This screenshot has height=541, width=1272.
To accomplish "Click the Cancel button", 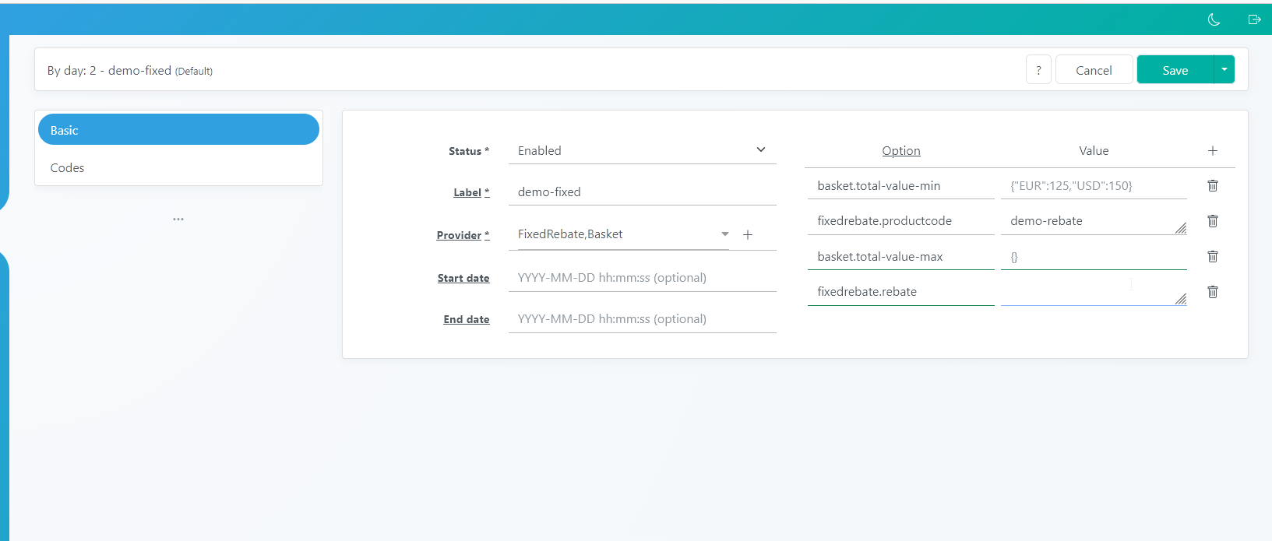I will click(1094, 70).
